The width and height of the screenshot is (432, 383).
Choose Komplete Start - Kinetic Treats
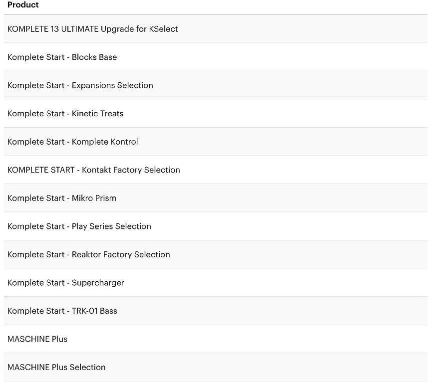point(216,114)
